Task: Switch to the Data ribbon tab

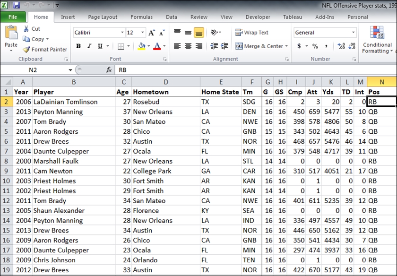Action: (x=172, y=16)
